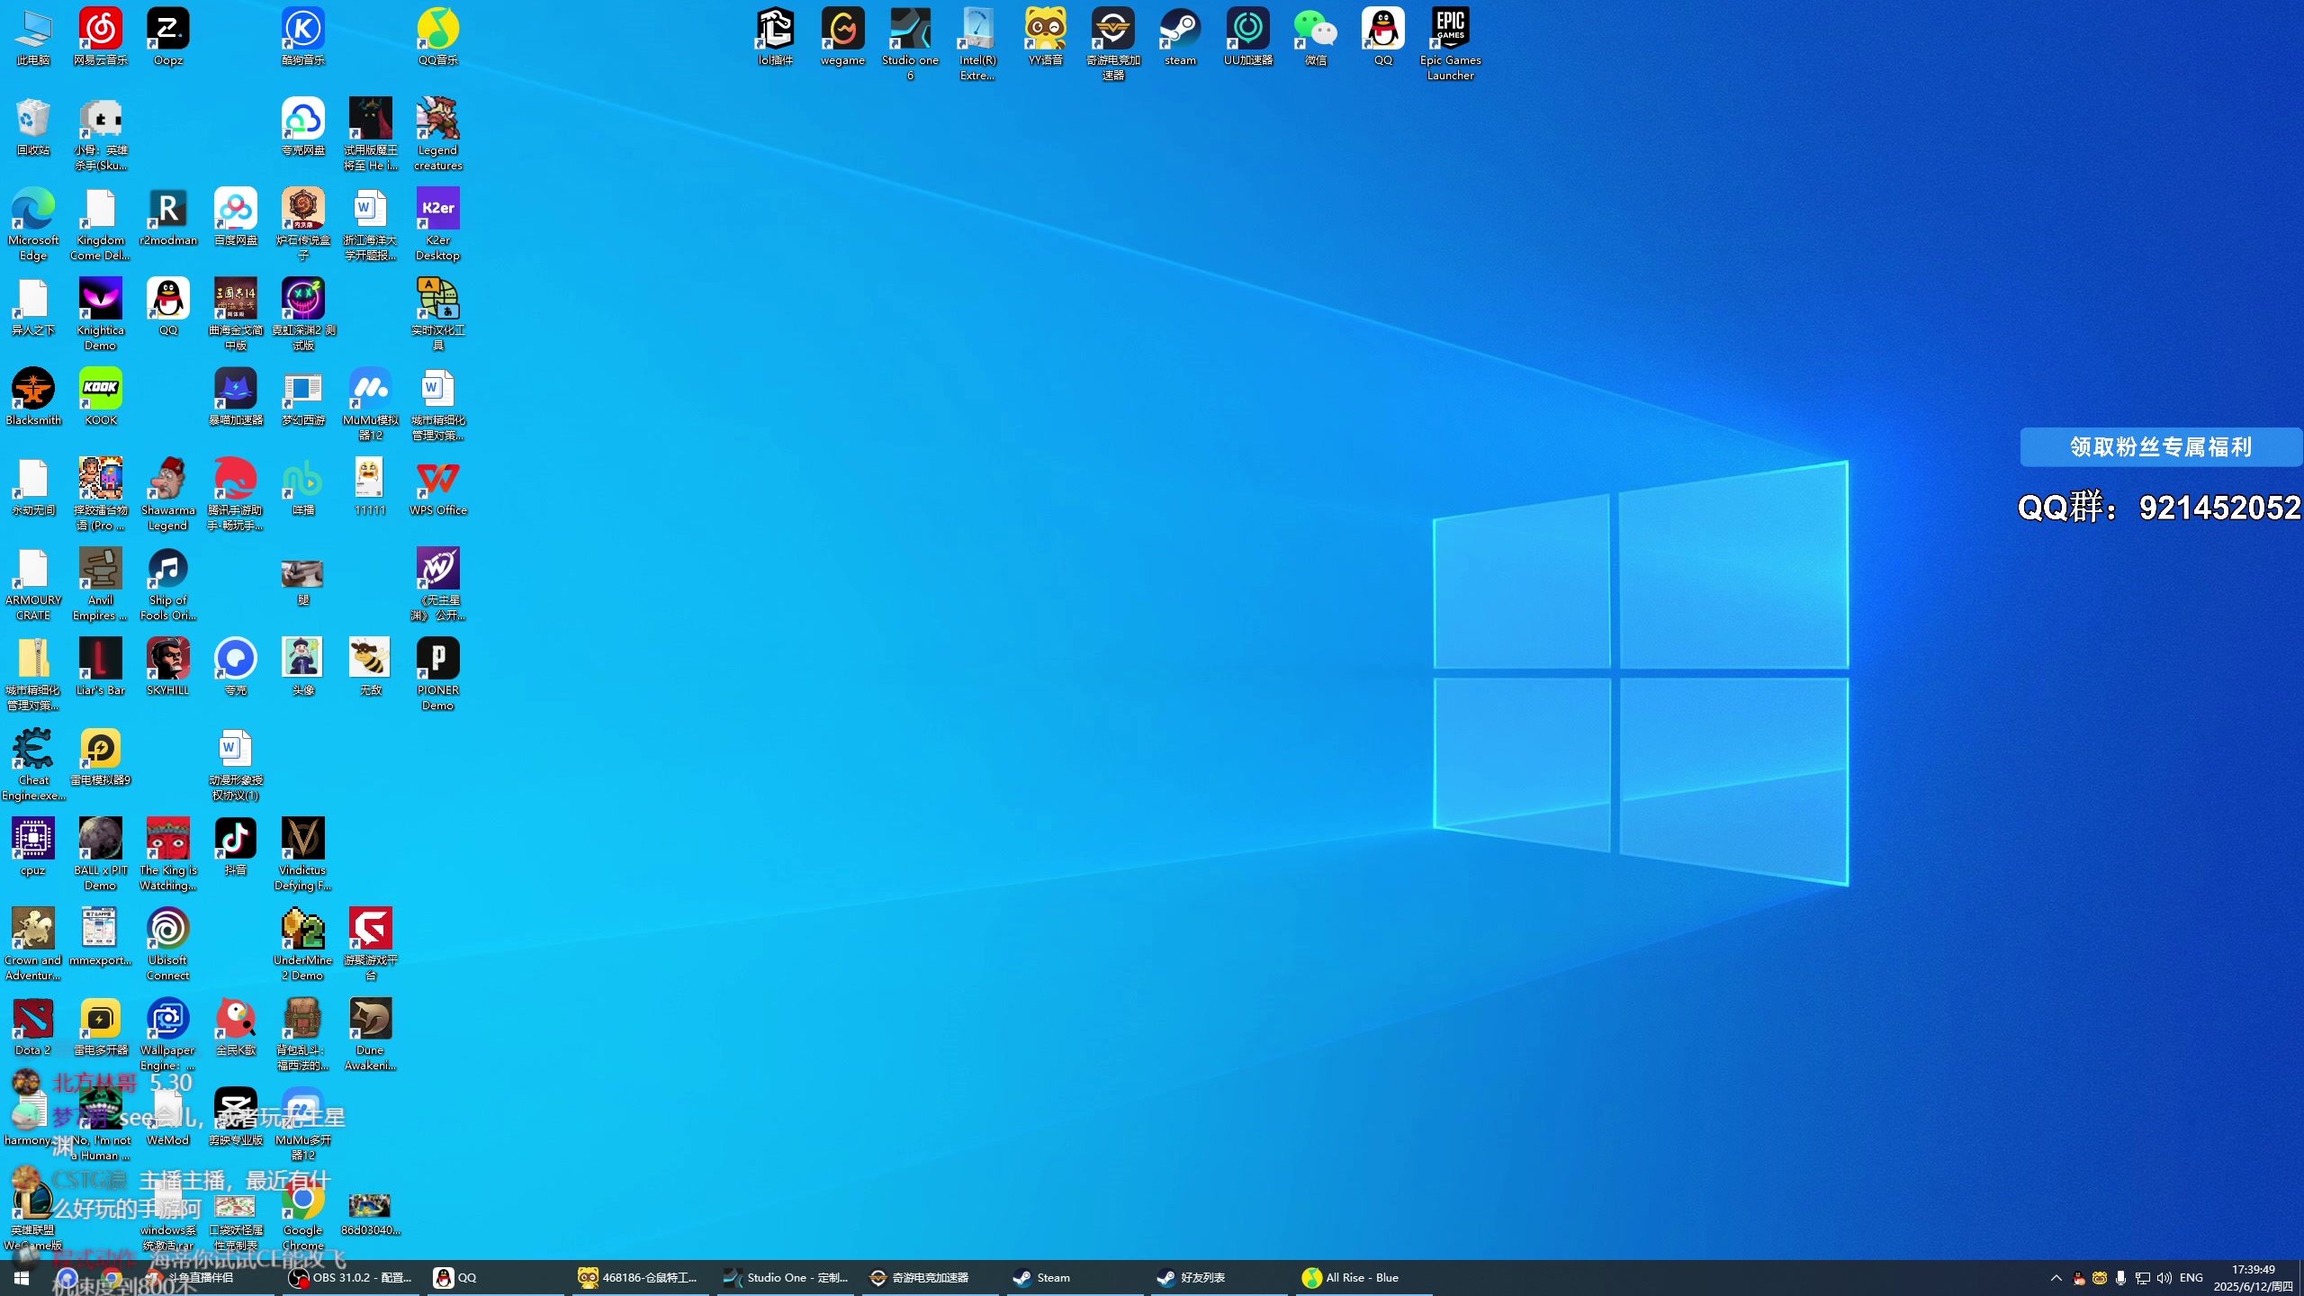Open Wallpaper Engine shortcut
This screenshot has height=1296, width=2304.
click(167, 1034)
